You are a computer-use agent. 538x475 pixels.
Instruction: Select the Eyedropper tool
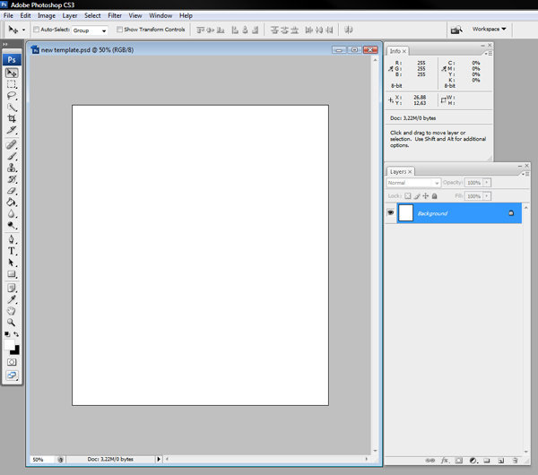[12, 299]
